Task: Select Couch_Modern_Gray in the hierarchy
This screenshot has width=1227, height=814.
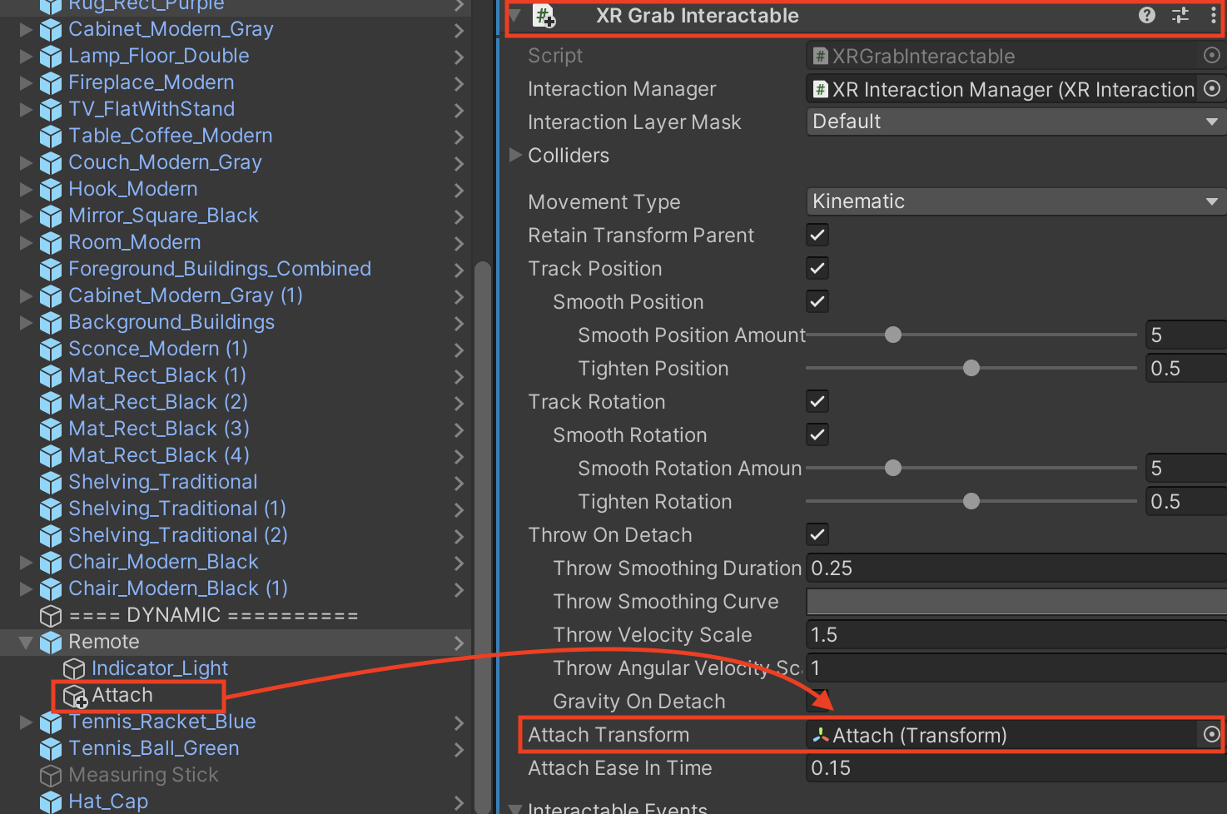Action: [165, 162]
